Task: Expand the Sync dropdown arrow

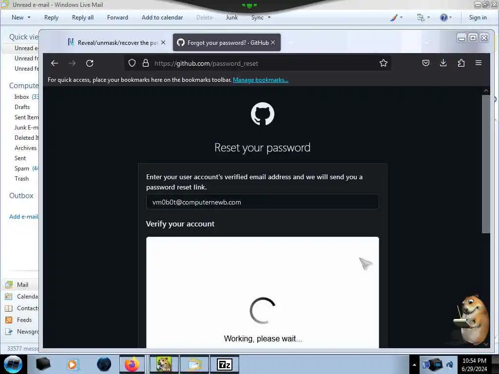Action: 269,18
